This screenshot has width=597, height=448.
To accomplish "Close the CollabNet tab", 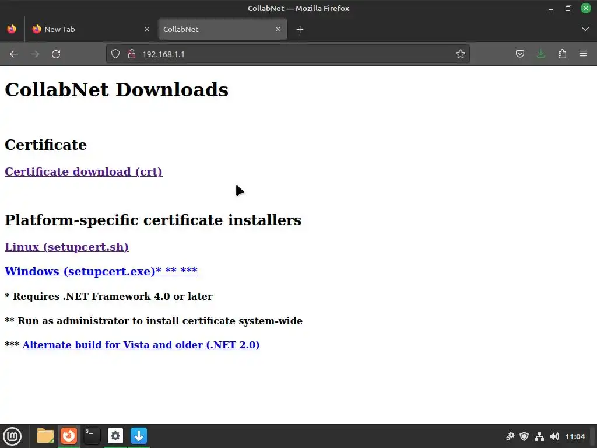I will 278,29.
